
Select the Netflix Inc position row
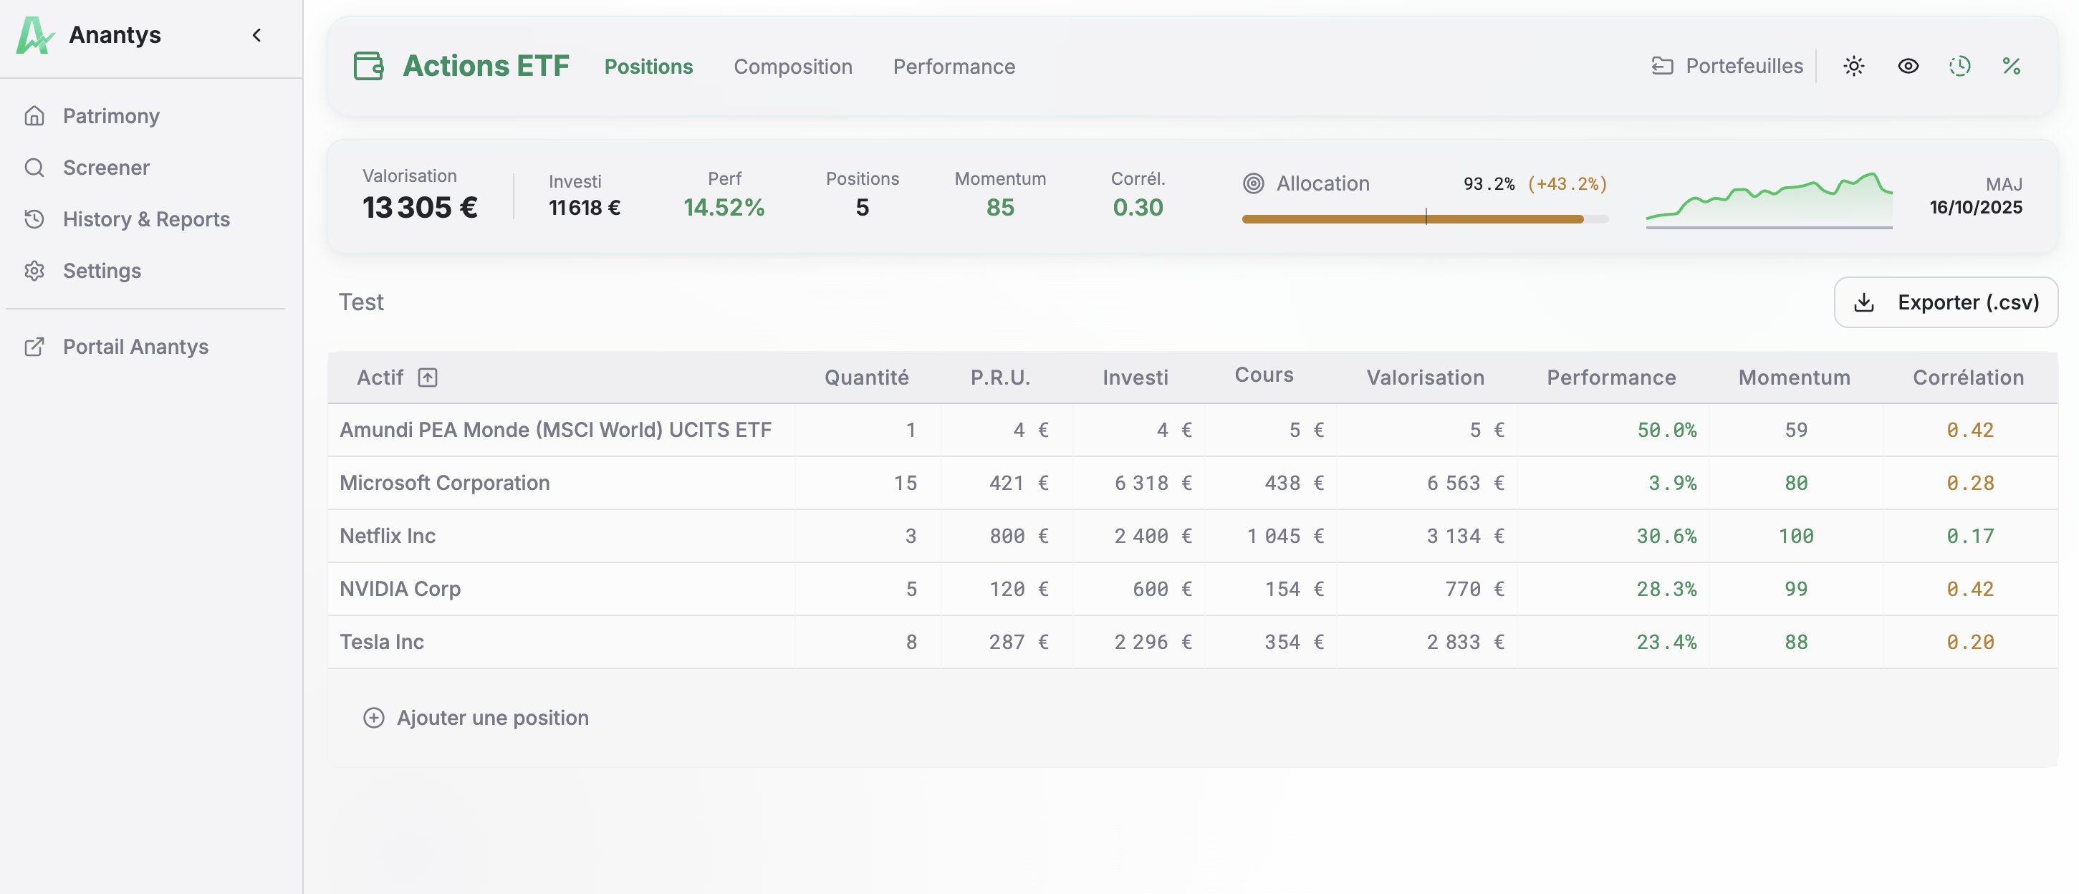388,536
